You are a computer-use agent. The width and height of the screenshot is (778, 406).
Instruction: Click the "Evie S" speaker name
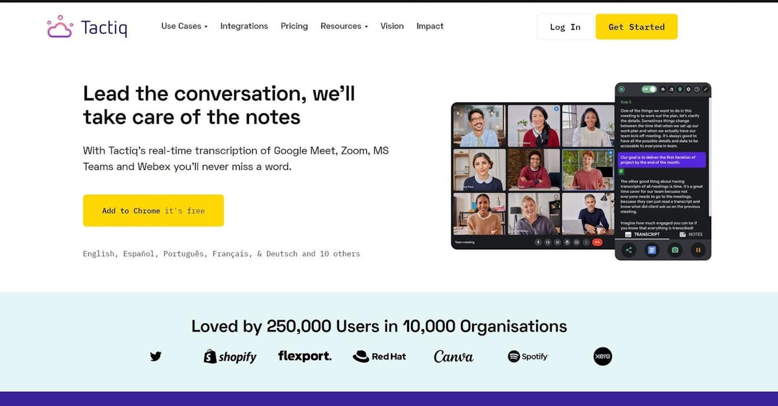point(625,102)
